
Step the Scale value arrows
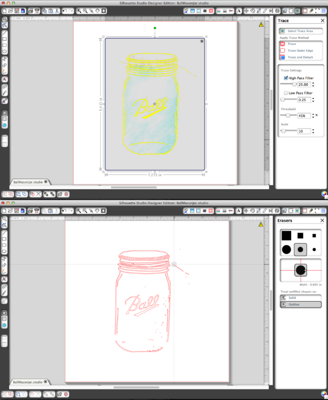pyautogui.click(x=313, y=131)
